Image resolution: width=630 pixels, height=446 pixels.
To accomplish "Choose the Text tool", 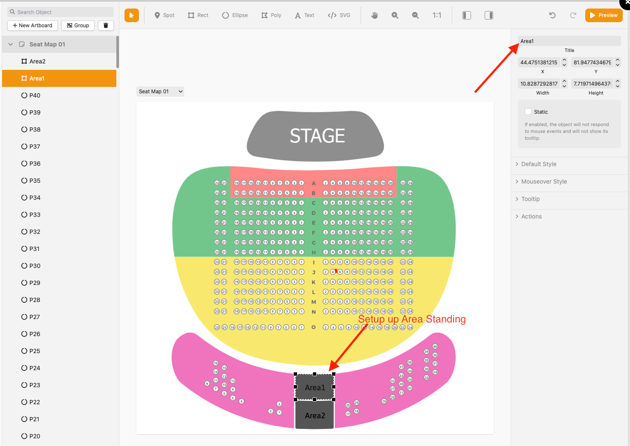I will [x=304, y=15].
